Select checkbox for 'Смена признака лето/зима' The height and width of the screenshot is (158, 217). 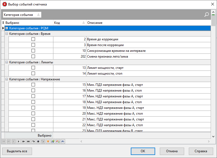[x=33, y=57]
